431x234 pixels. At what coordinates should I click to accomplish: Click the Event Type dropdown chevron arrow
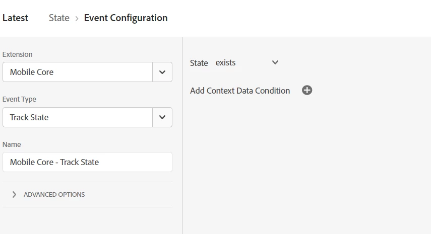pos(162,117)
